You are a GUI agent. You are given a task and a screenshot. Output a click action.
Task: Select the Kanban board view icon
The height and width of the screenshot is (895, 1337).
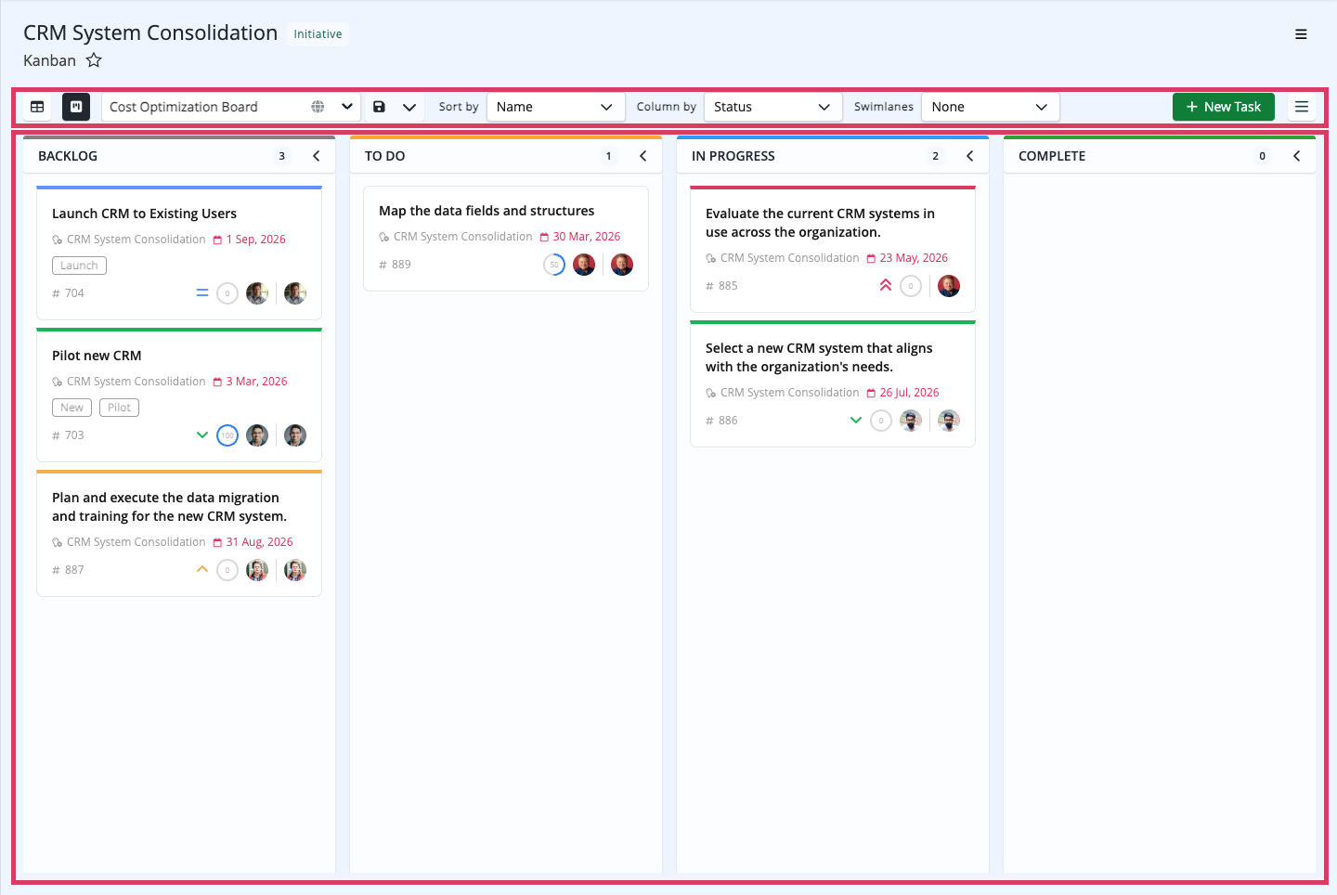point(76,107)
